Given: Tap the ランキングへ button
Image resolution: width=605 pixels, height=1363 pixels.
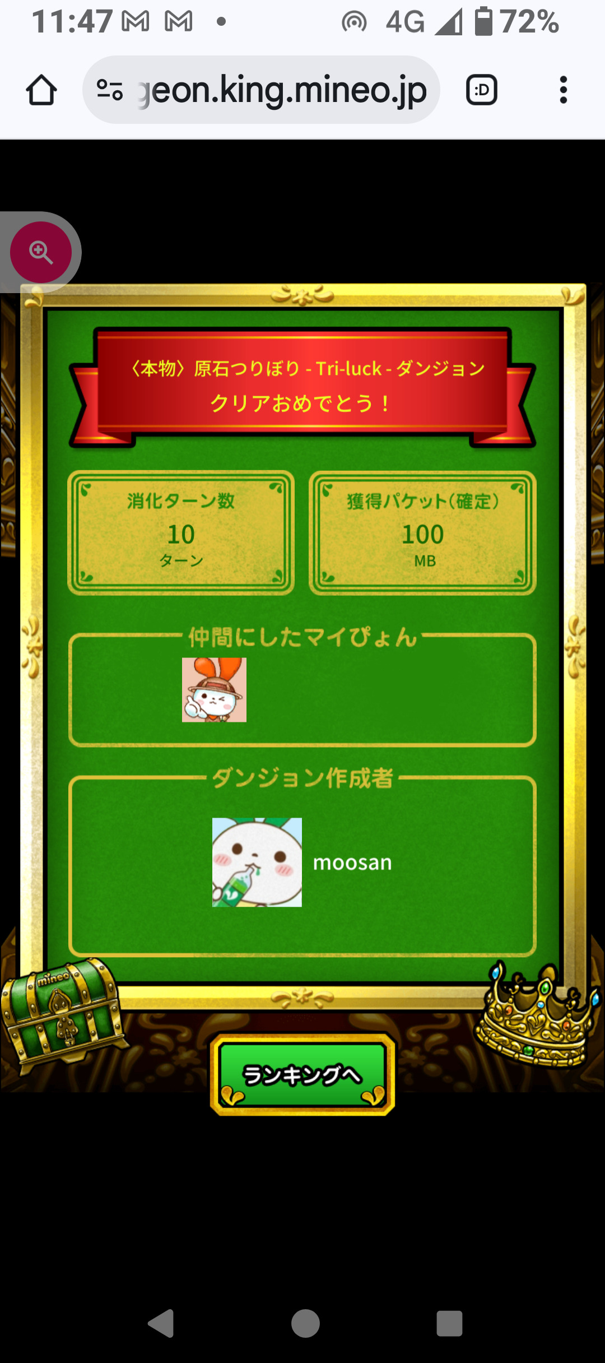Looking at the screenshot, I should click(x=302, y=1074).
